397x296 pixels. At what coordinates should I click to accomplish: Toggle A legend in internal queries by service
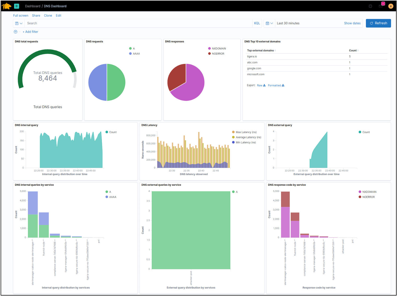pos(108,192)
